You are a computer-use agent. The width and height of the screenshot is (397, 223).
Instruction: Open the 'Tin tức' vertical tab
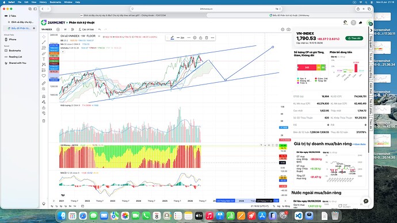tap(371, 57)
